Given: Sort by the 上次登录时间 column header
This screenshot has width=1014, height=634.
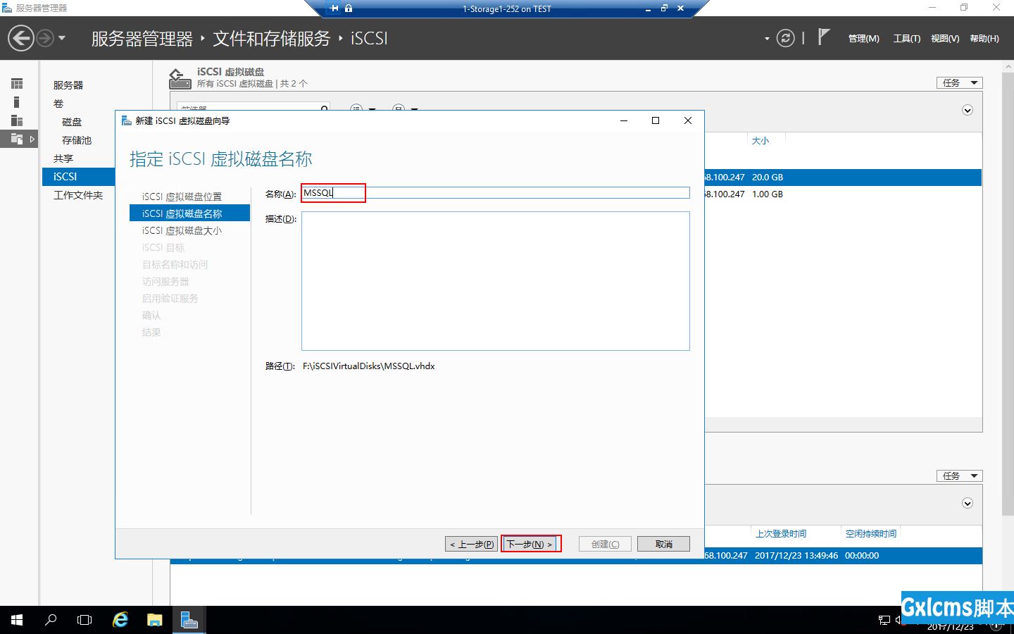Looking at the screenshot, I should [x=781, y=534].
